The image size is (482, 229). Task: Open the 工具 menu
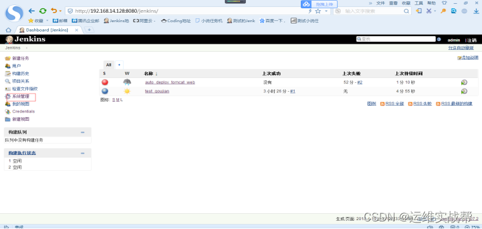pyautogui.click(x=419, y=3)
